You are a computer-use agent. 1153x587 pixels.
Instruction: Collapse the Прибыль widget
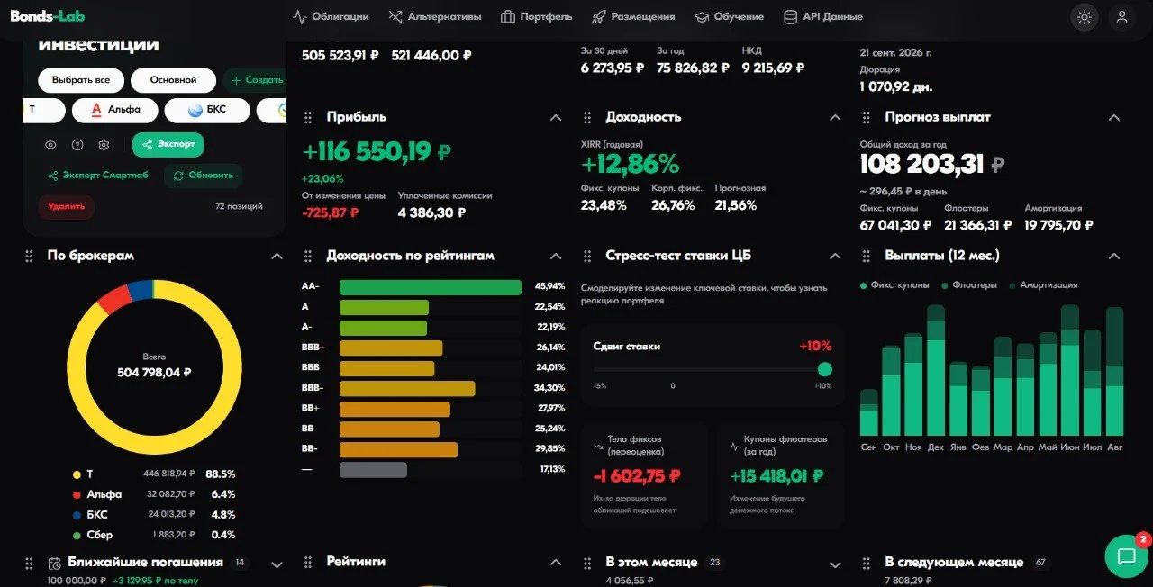tap(556, 118)
